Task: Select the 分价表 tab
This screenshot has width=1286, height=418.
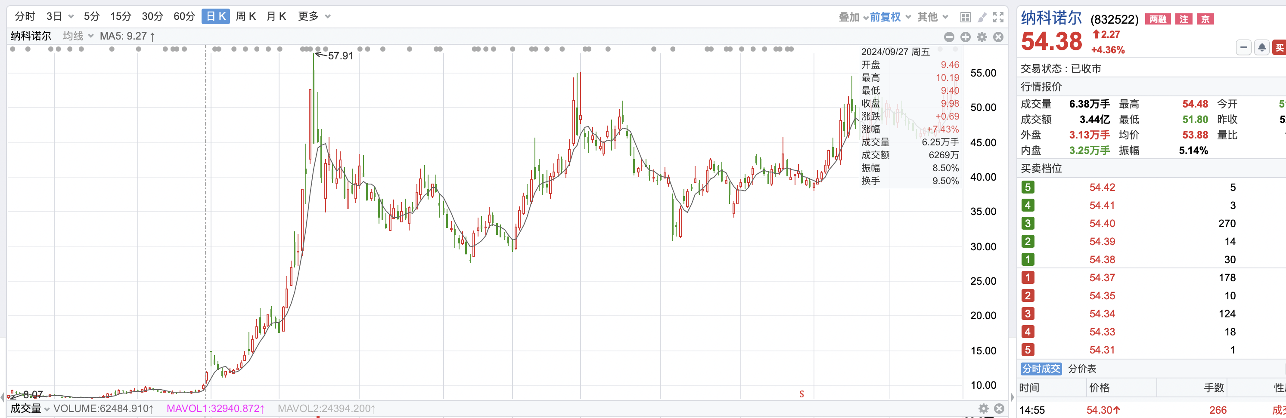Action: 1082,369
